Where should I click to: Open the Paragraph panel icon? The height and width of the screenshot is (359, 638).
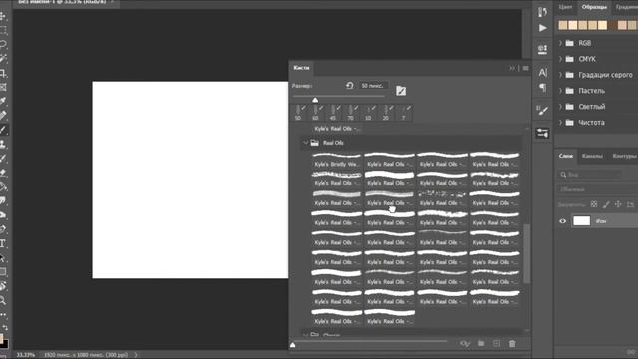(x=542, y=88)
